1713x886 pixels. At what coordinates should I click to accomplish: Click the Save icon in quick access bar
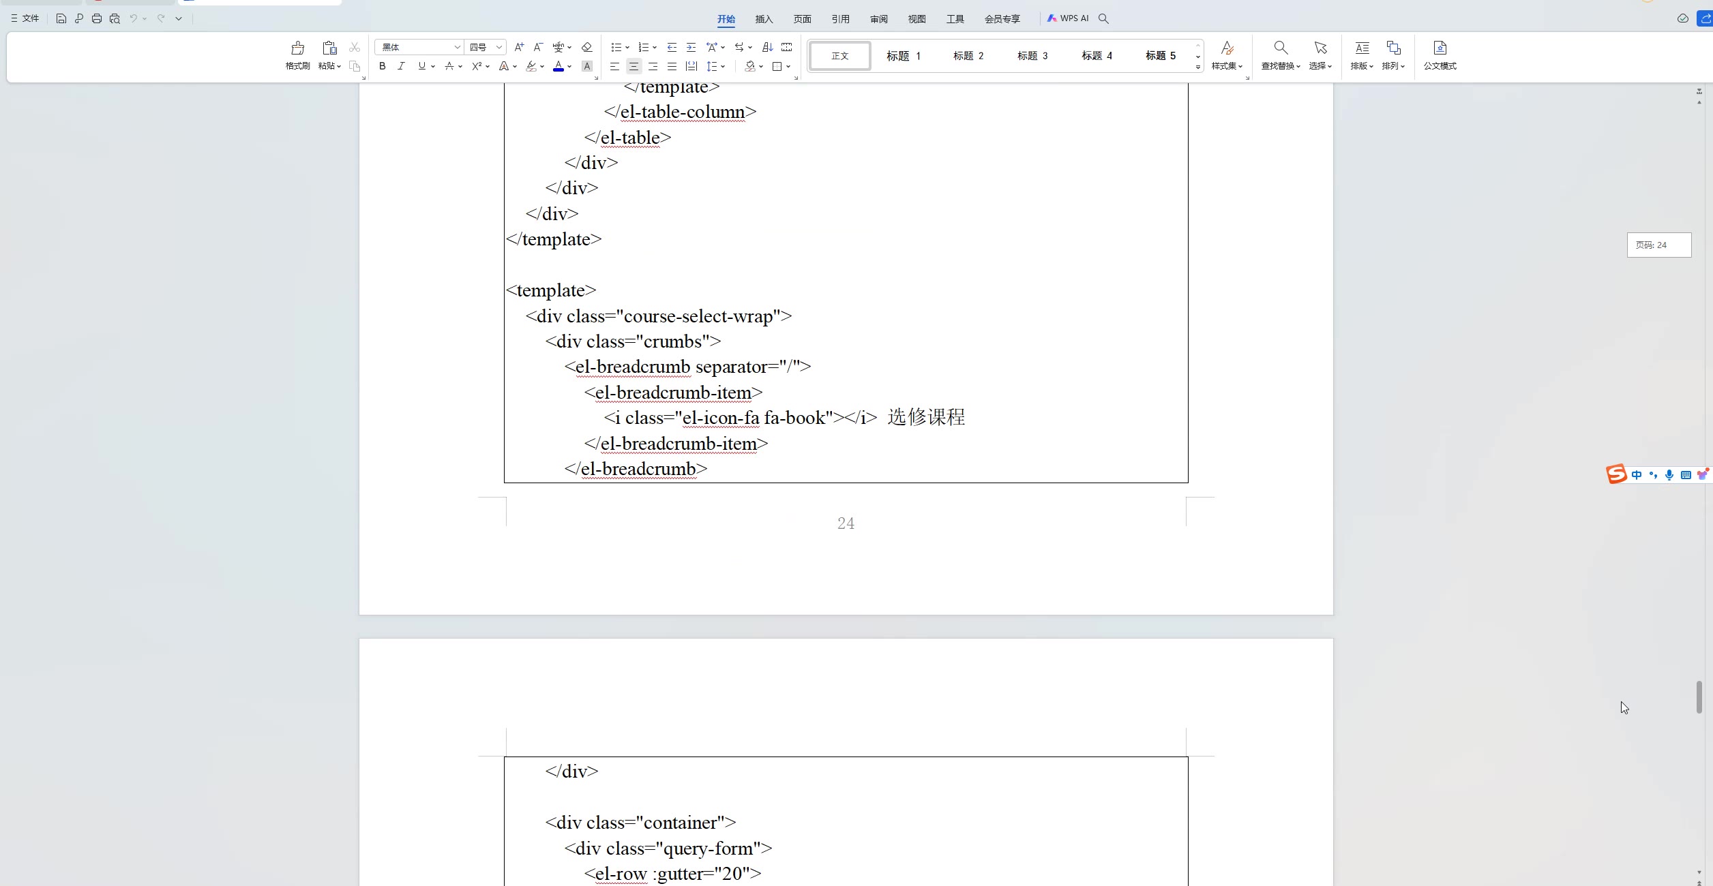[61, 18]
